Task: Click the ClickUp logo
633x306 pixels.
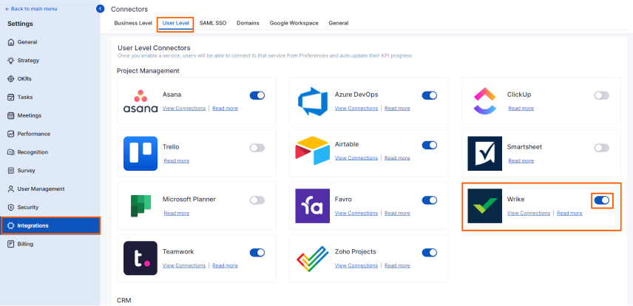Action: (x=484, y=101)
